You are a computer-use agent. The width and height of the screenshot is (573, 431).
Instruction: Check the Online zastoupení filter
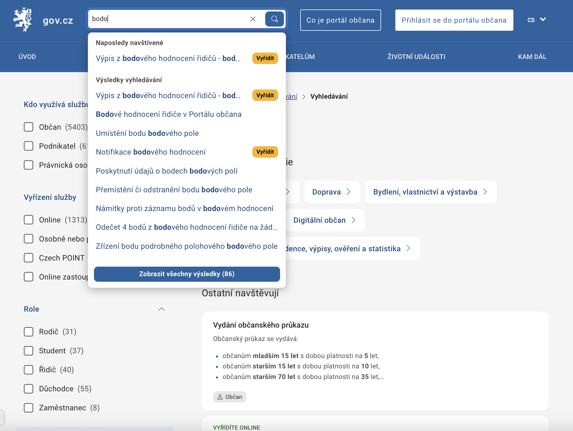coord(29,277)
